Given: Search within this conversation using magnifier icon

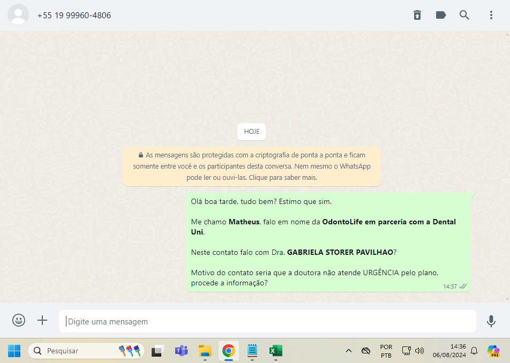Looking at the screenshot, I should pyautogui.click(x=464, y=15).
